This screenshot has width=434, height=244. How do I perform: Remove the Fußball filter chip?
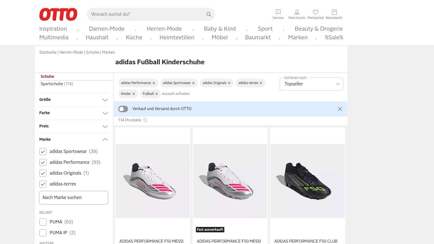(157, 94)
